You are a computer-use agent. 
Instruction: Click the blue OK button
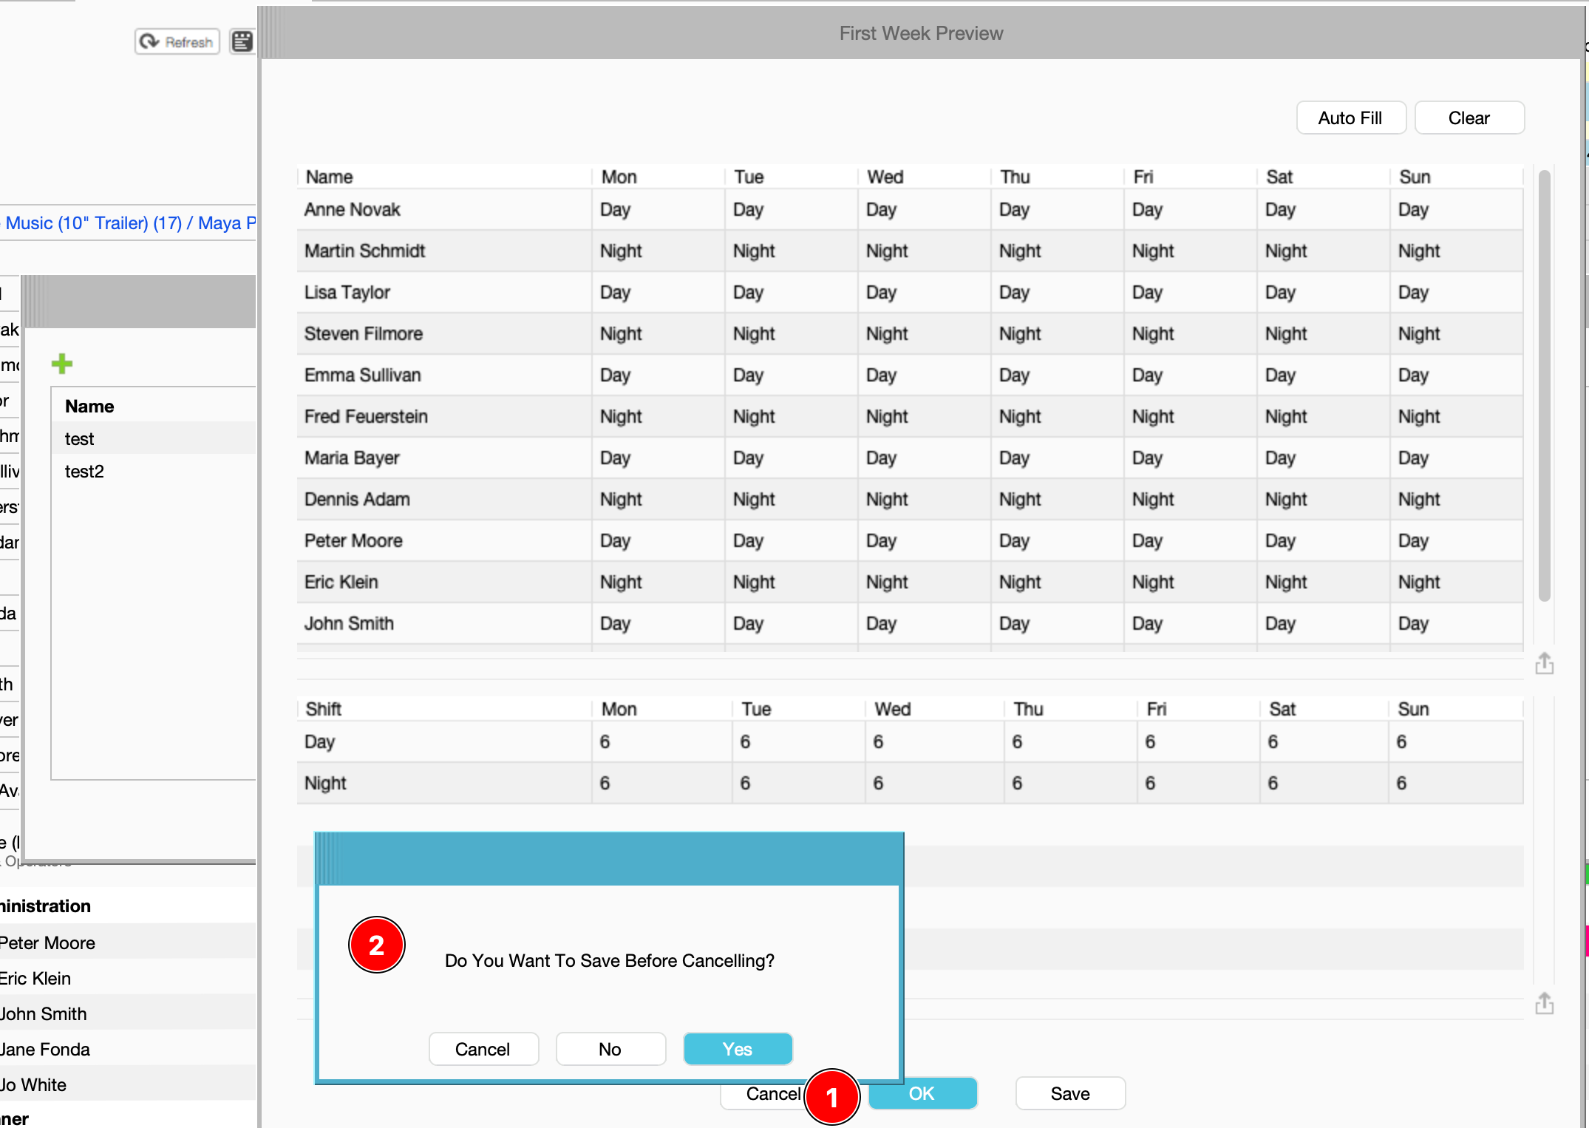922,1093
